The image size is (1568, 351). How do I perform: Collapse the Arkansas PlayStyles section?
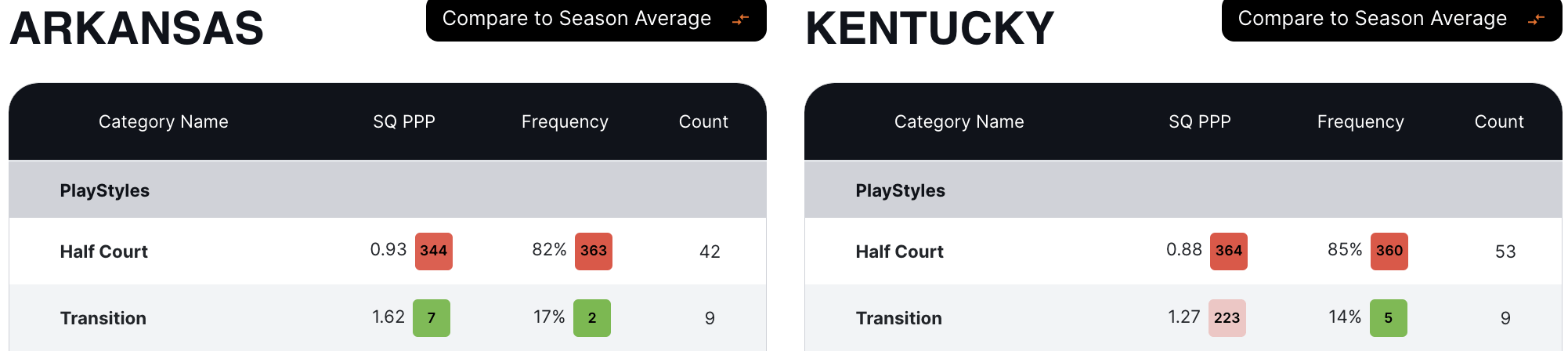[x=105, y=190]
